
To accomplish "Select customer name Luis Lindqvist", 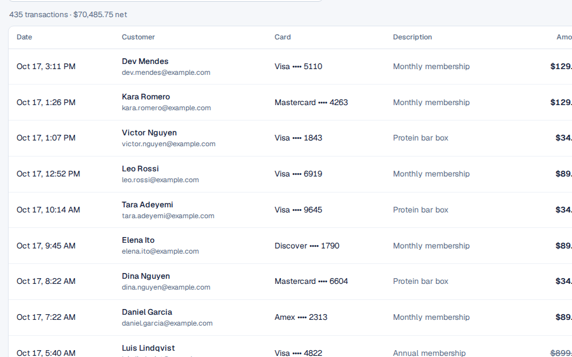I will click(149, 348).
